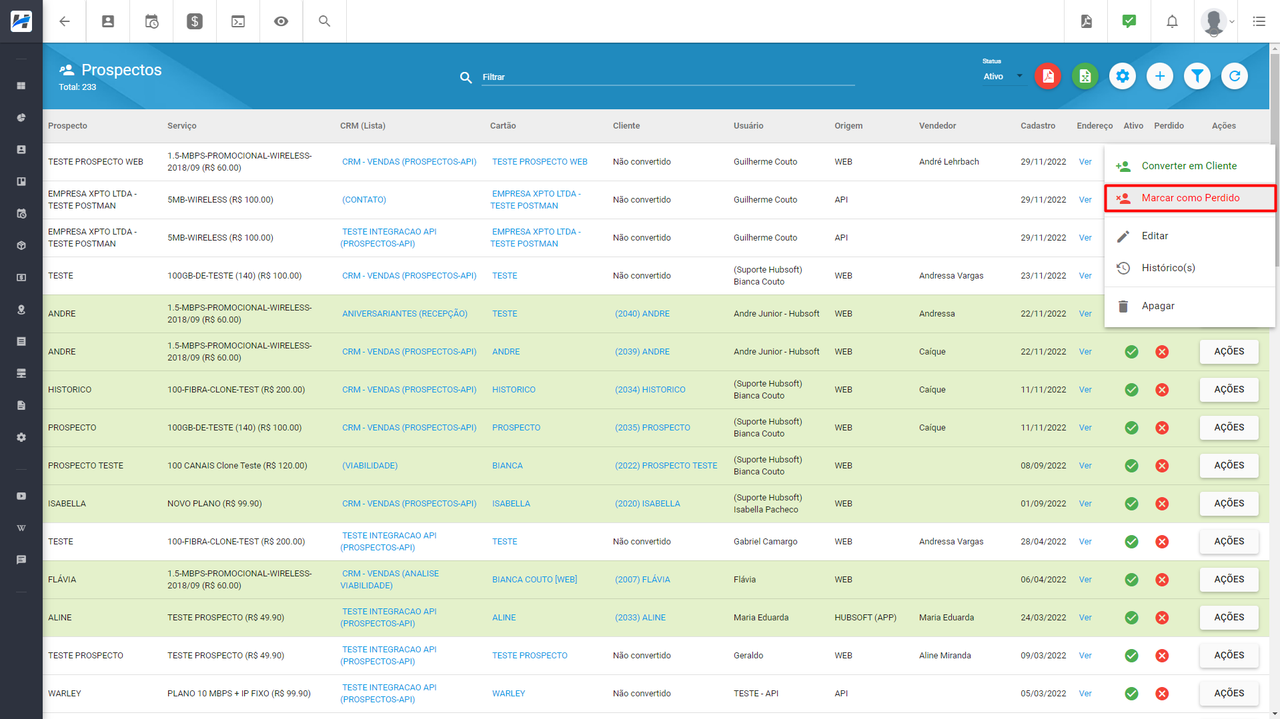Open the dashboard grid icon in sidebar
Image resolution: width=1280 pixels, height=719 pixels.
coord(21,86)
